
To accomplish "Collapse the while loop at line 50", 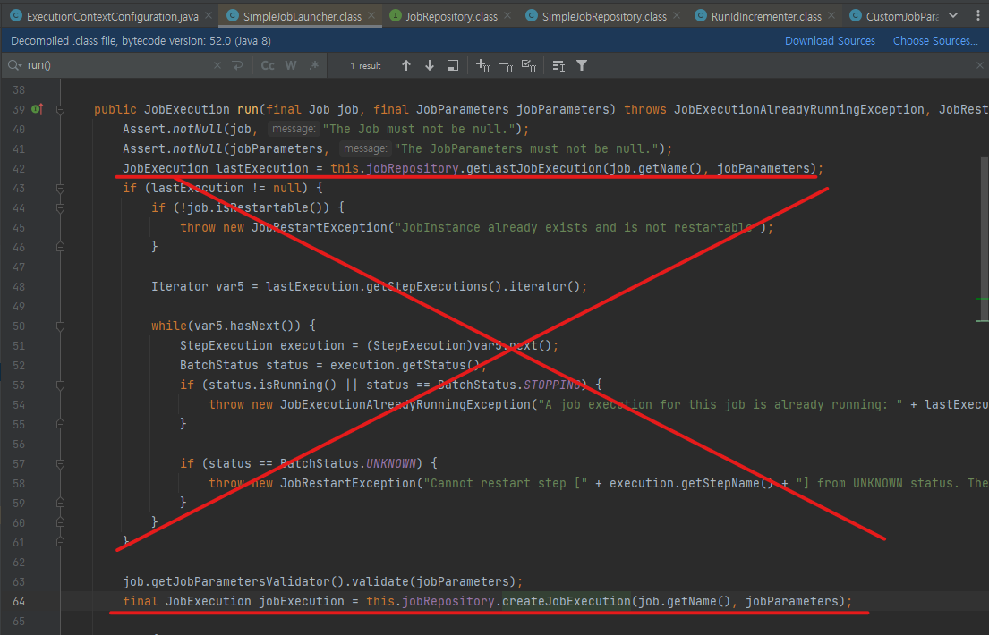I will pyautogui.click(x=61, y=326).
